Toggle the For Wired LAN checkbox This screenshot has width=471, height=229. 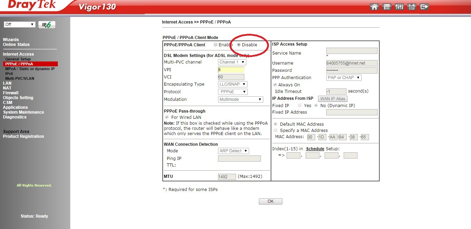click(x=166, y=117)
